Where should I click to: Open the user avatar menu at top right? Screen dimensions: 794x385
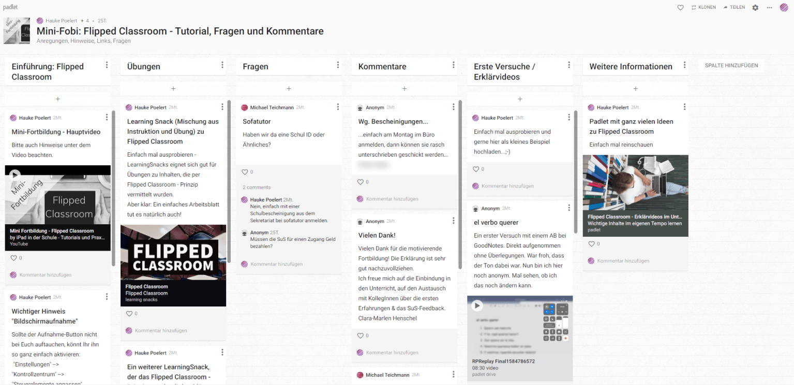click(x=785, y=7)
